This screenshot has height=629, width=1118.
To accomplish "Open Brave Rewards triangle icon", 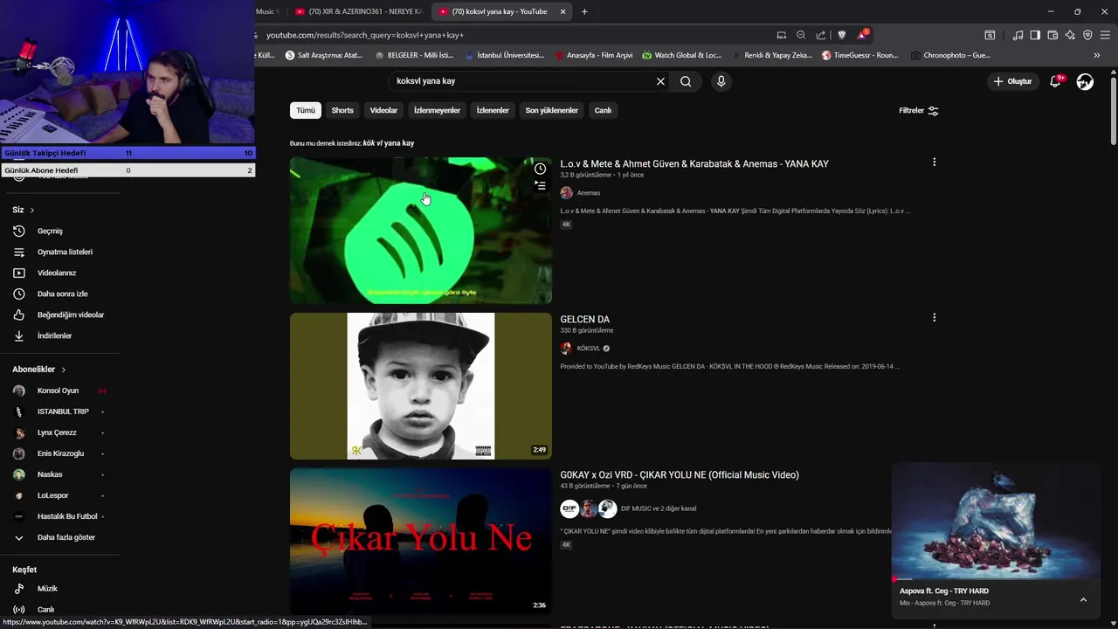I will click(x=862, y=35).
